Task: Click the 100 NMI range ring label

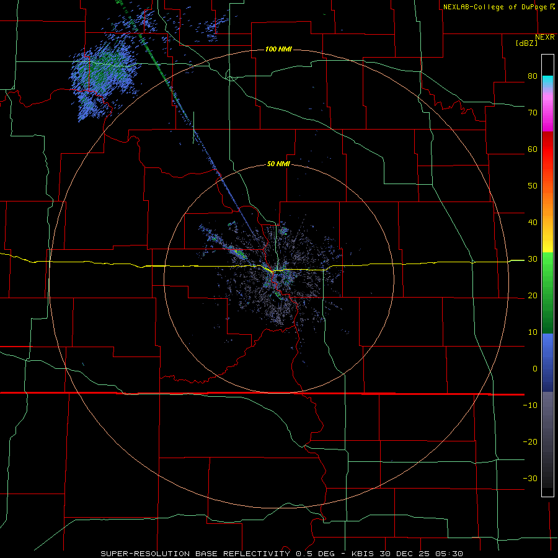Action: click(x=278, y=49)
